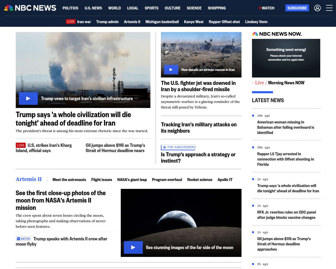The width and height of the screenshot is (336, 269).
Task: Open the user account profile icon
Action: pos(317,8)
